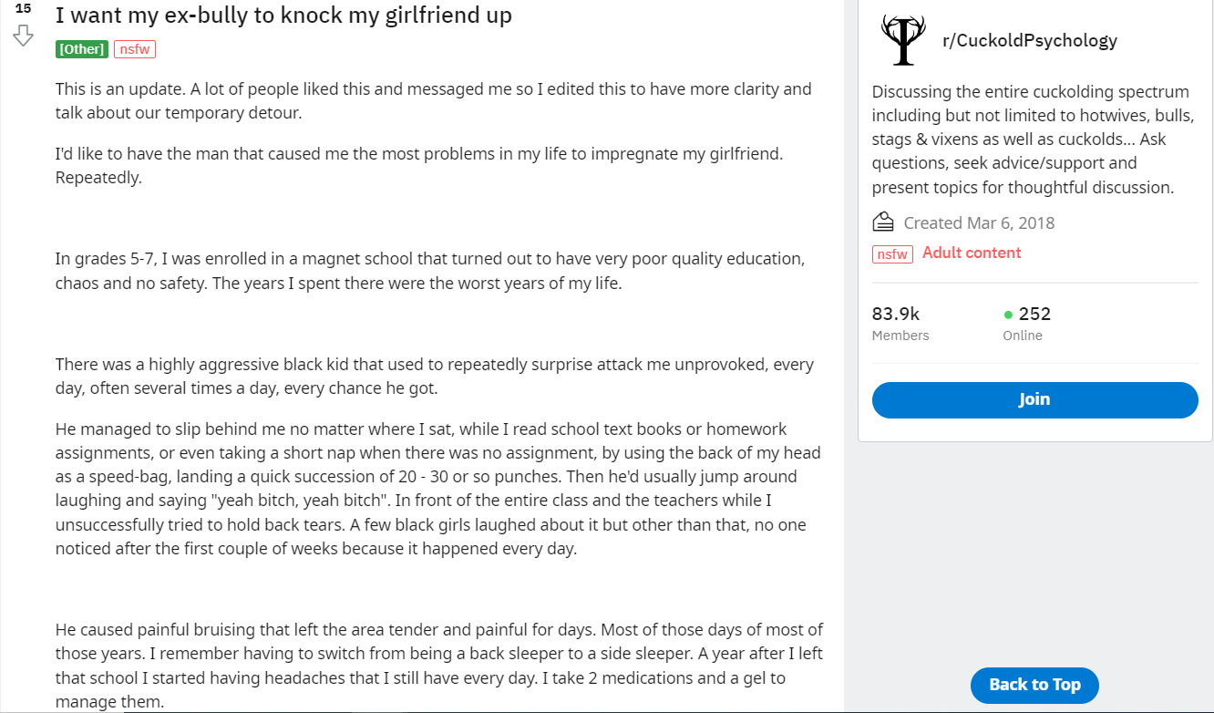1214x713 pixels.
Task: Click the paragraph starting "This is an update"
Action: coord(433,101)
